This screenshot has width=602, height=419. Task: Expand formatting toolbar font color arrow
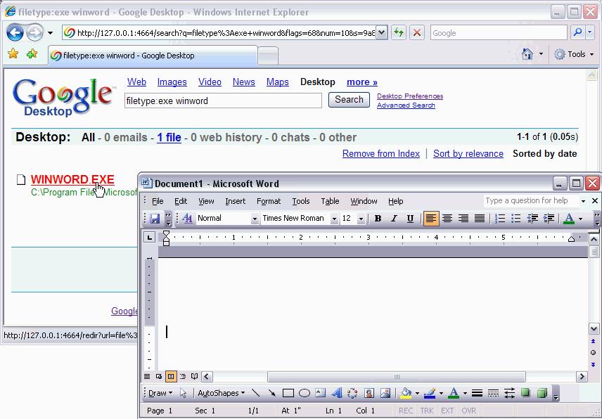tap(580, 219)
